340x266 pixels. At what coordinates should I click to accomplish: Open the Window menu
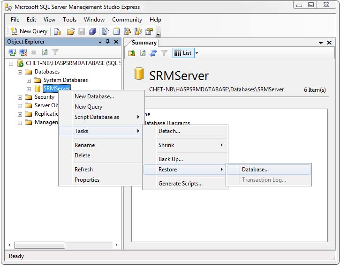(94, 20)
